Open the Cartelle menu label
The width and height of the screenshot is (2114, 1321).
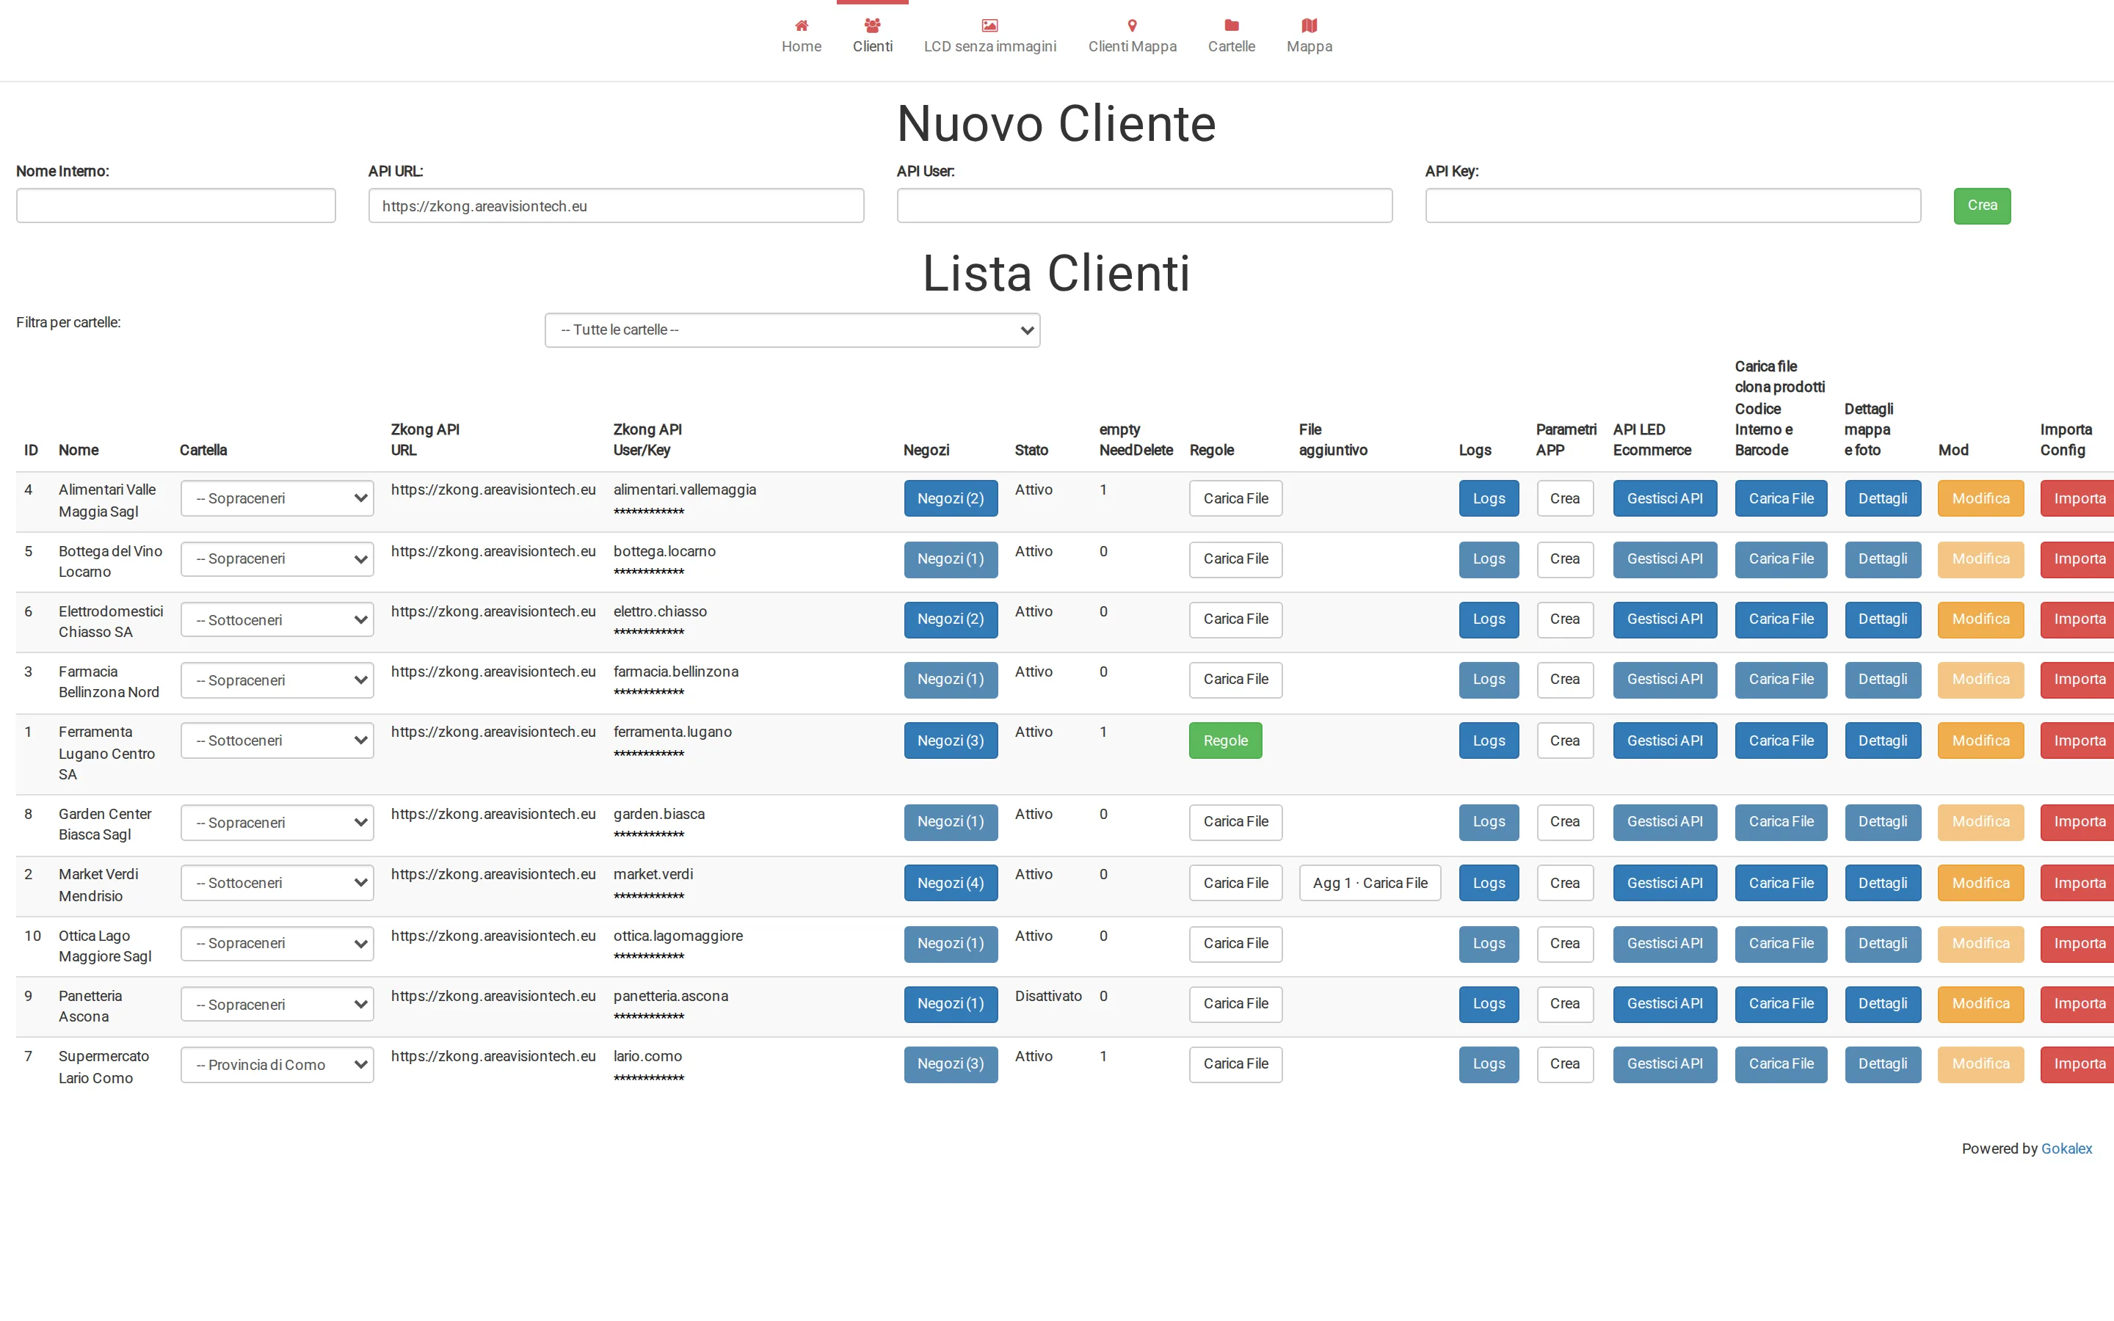click(x=1232, y=46)
